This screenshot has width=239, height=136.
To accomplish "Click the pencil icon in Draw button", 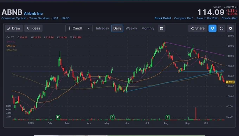I will point(9,28).
